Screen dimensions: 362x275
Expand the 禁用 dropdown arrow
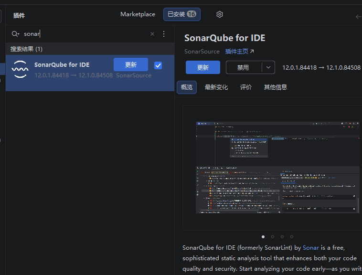click(268, 67)
